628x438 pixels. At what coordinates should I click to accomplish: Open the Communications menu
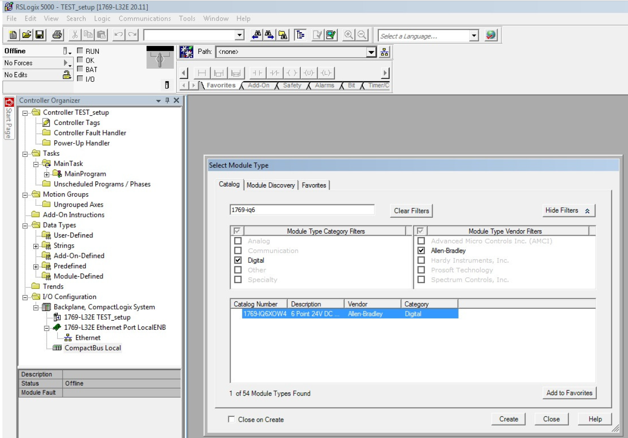click(145, 18)
